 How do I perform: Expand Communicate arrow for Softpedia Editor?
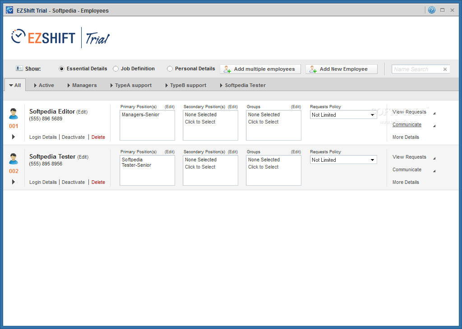pos(434,126)
